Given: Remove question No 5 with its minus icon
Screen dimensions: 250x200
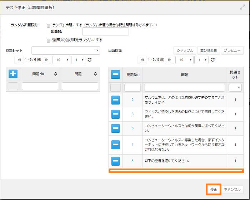Looking at the screenshot, I should pyautogui.click(x=115, y=161).
